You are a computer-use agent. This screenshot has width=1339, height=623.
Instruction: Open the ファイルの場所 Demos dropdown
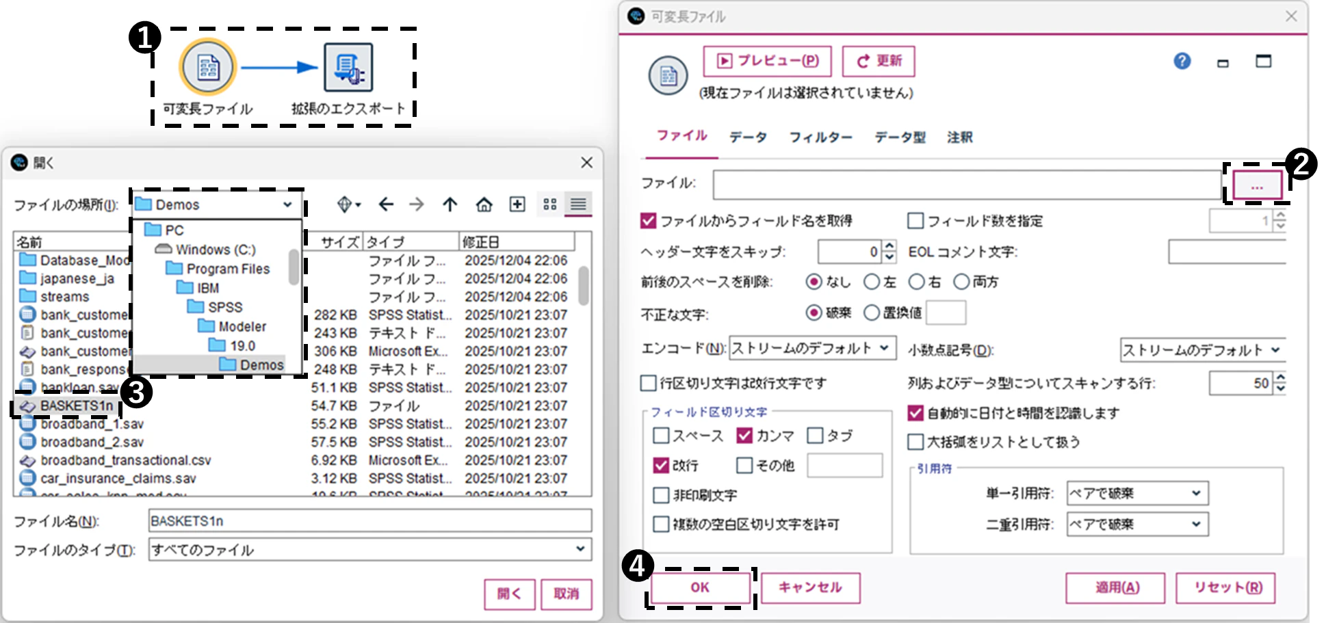pyautogui.click(x=216, y=204)
